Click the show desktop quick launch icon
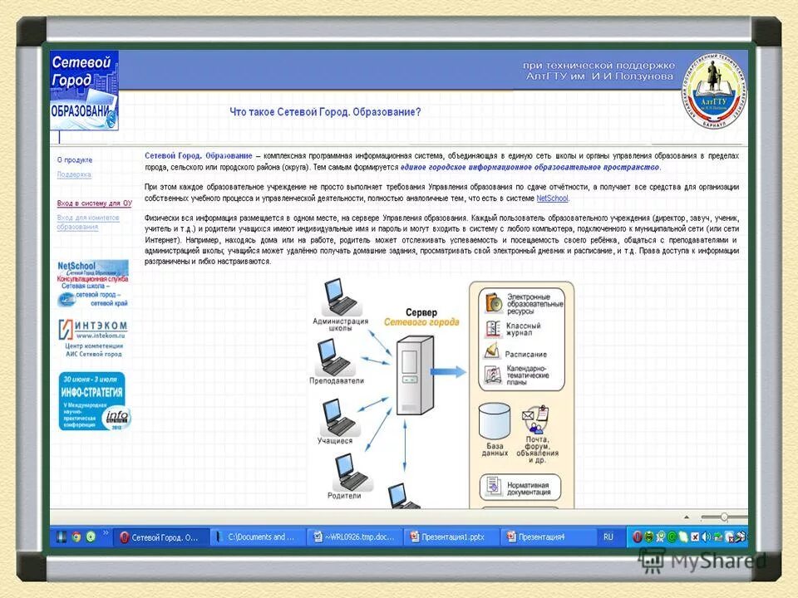Screen dimensions: 798x598 click(x=61, y=537)
